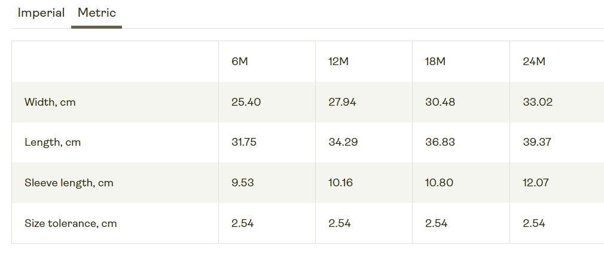Click the 39.37 length cell
Screen dimensions: 604x258
click(537, 142)
